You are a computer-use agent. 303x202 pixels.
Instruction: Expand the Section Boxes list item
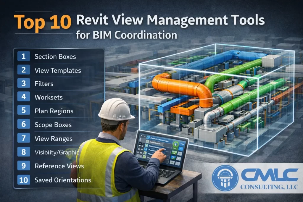click(55, 56)
